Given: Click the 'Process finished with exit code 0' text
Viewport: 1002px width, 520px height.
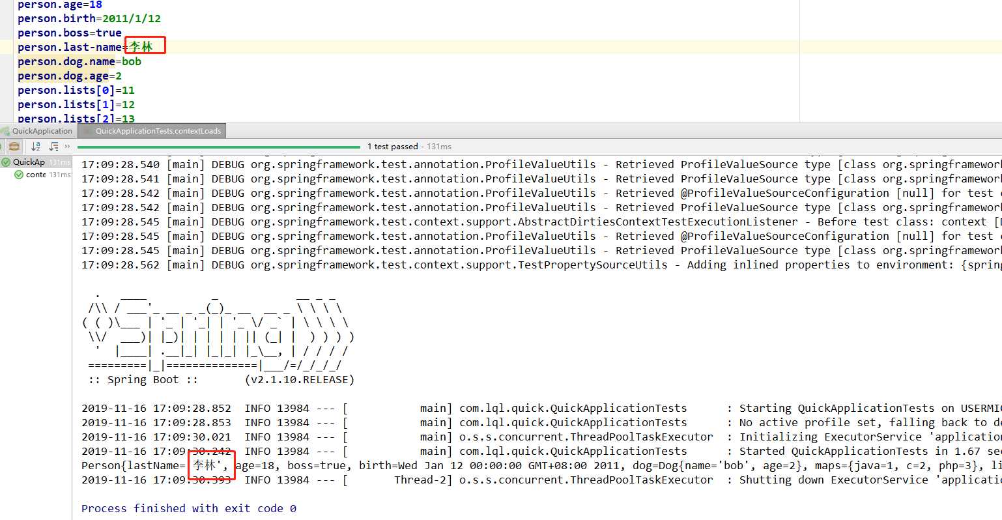Looking at the screenshot, I should click(189, 508).
